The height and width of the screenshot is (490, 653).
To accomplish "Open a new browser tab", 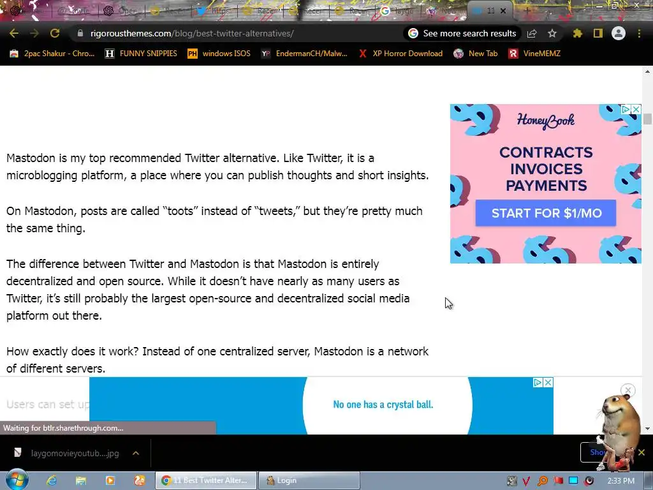I will [x=527, y=11].
